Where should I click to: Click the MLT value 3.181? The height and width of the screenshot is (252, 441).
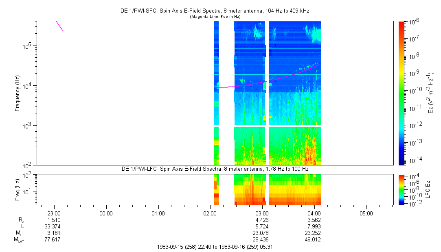point(54,233)
